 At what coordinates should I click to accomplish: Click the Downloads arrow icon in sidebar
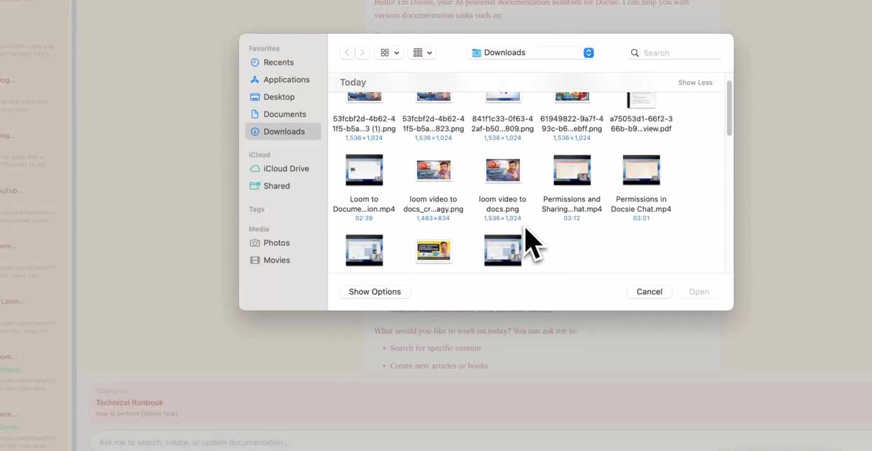click(255, 132)
